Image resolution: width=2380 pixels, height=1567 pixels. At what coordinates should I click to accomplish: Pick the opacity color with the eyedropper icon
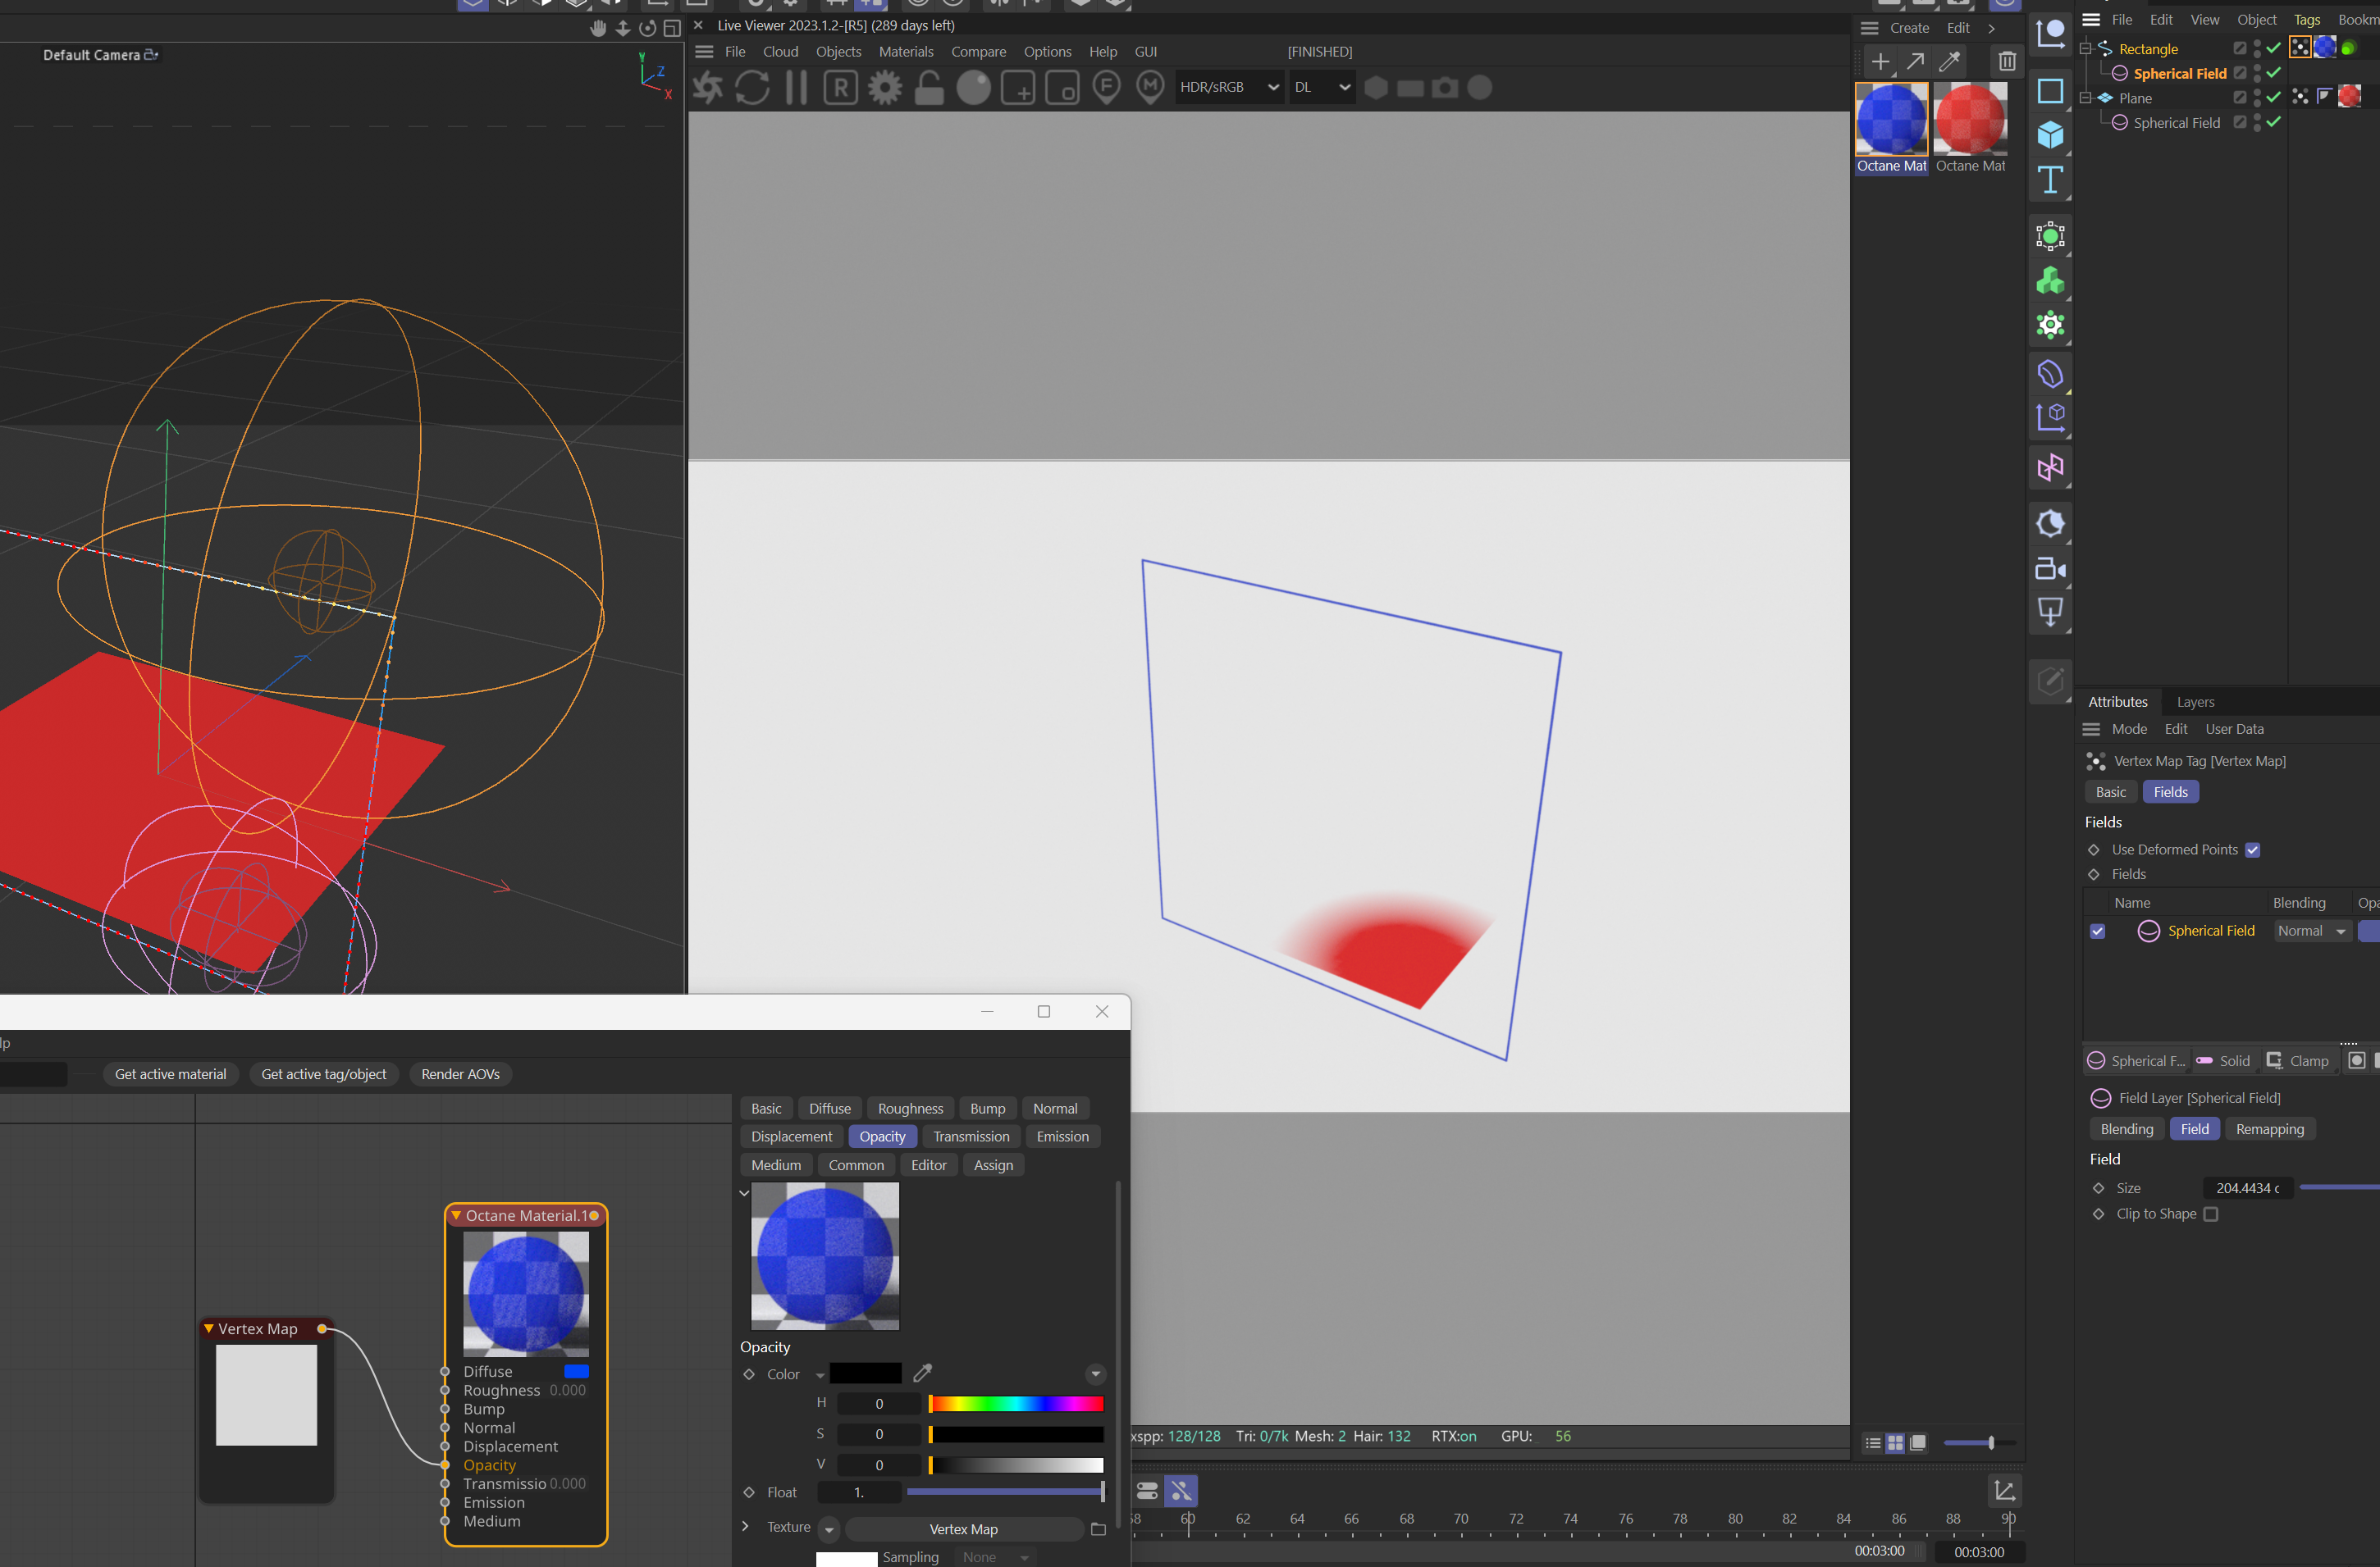(922, 1373)
